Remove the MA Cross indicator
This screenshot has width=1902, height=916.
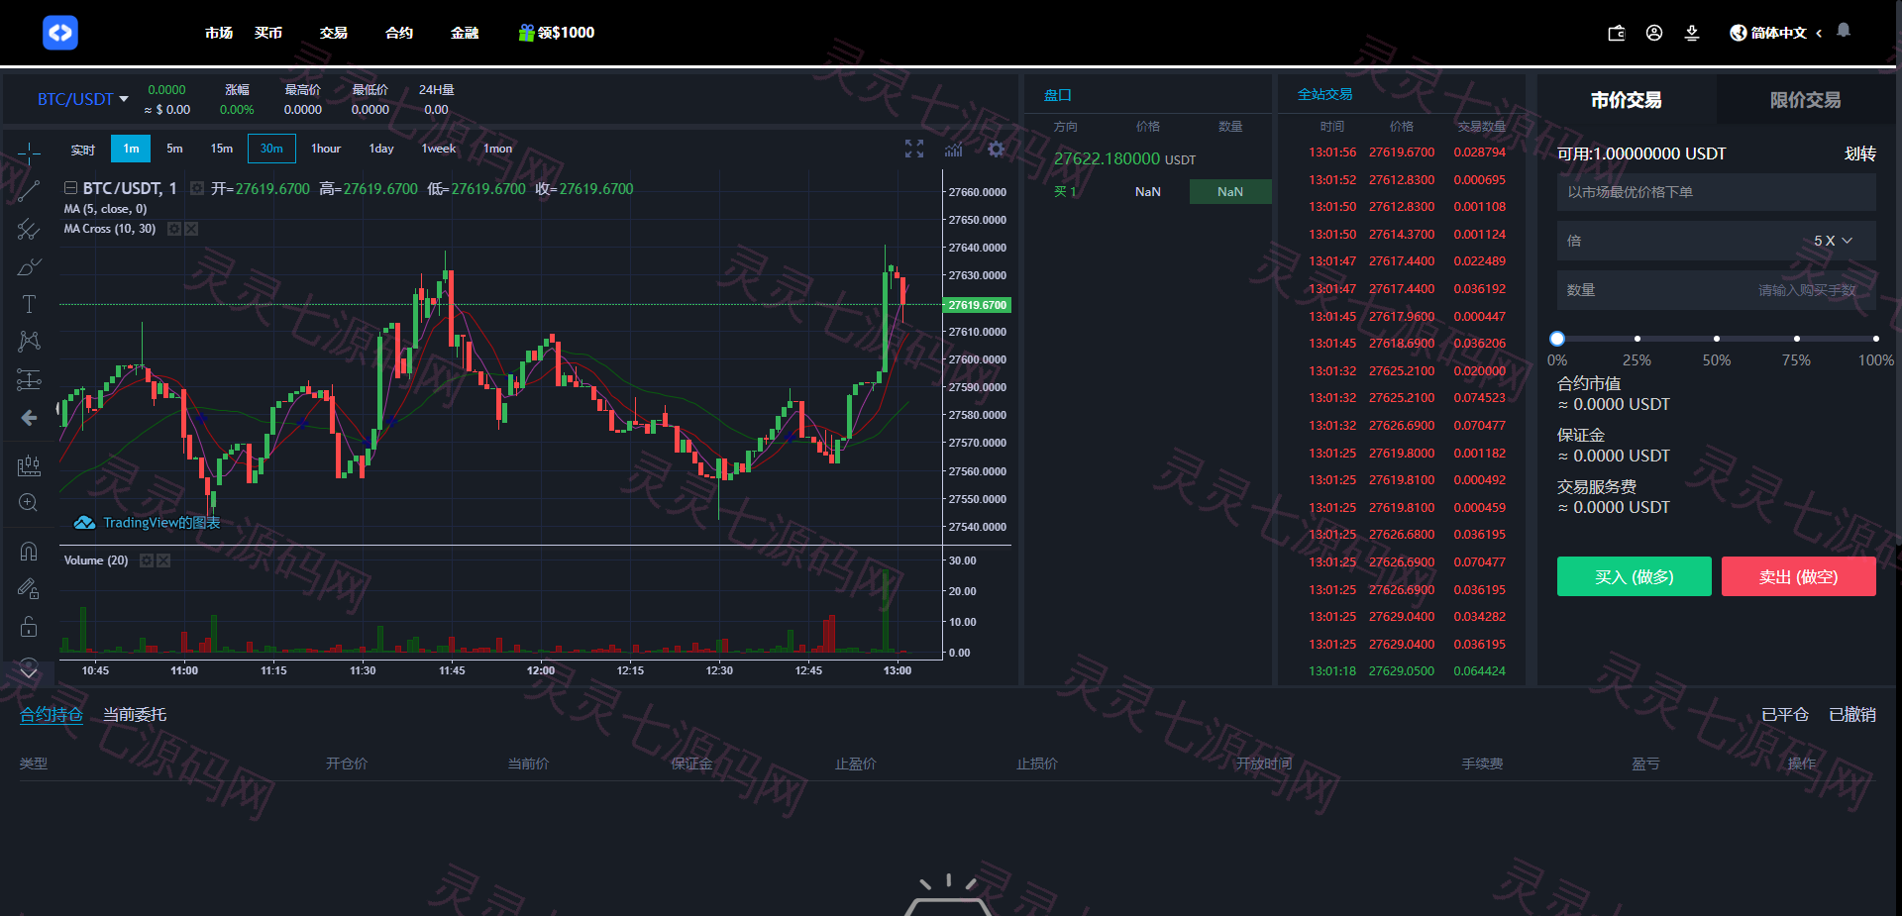191,229
